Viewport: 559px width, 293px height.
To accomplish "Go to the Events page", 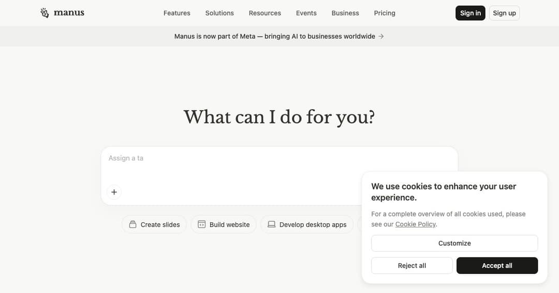I will (x=306, y=13).
